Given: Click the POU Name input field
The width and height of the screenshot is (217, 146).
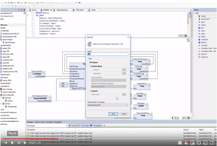Looking at the screenshot, I should click(x=108, y=54).
